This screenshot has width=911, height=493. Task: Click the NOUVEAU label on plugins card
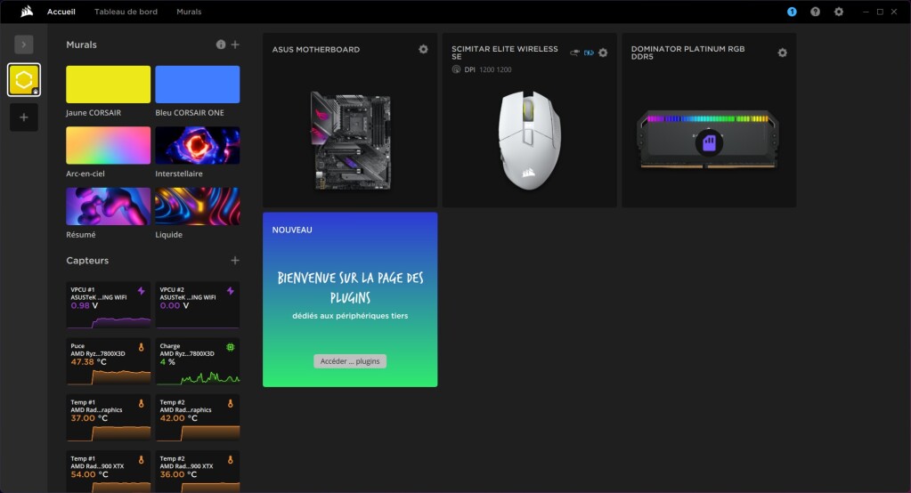click(292, 230)
